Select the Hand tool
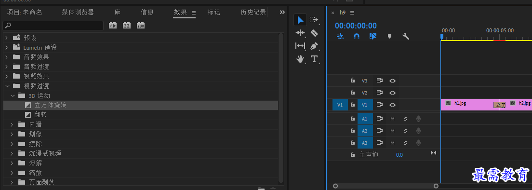 pyautogui.click(x=300, y=59)
